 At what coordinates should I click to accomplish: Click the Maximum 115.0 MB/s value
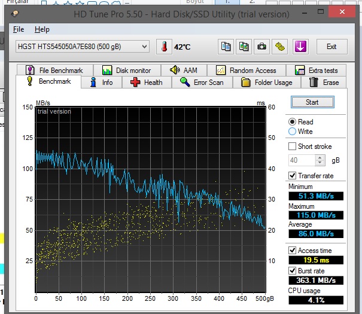[316, 215]
